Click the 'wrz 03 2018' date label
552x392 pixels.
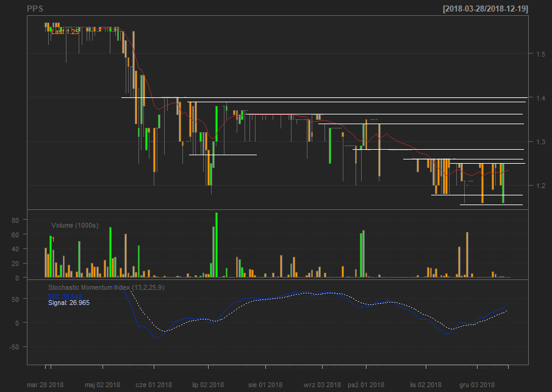coord(323,385)
